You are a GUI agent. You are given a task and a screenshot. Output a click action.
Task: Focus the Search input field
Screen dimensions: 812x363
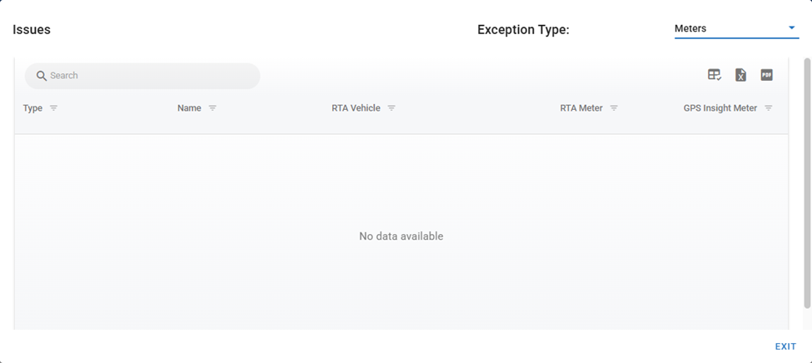(150, 76)
